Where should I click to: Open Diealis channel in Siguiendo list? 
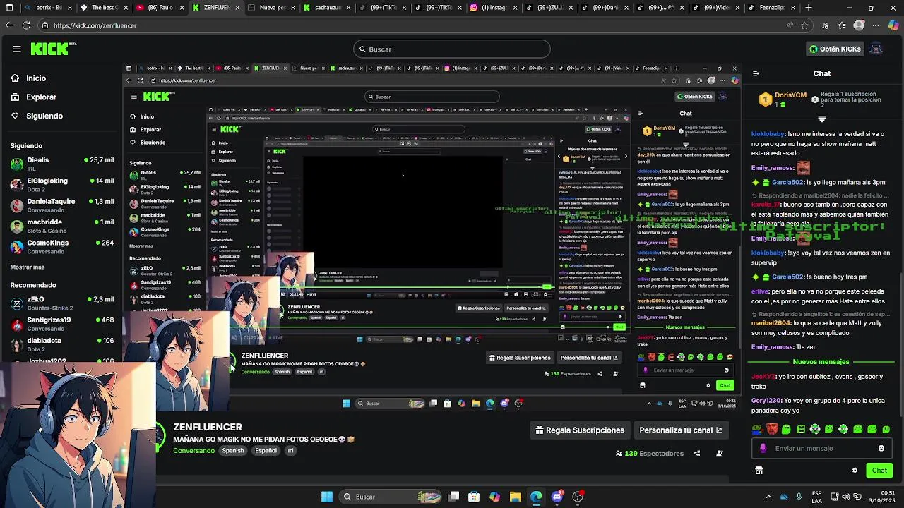tap(62, 164)
